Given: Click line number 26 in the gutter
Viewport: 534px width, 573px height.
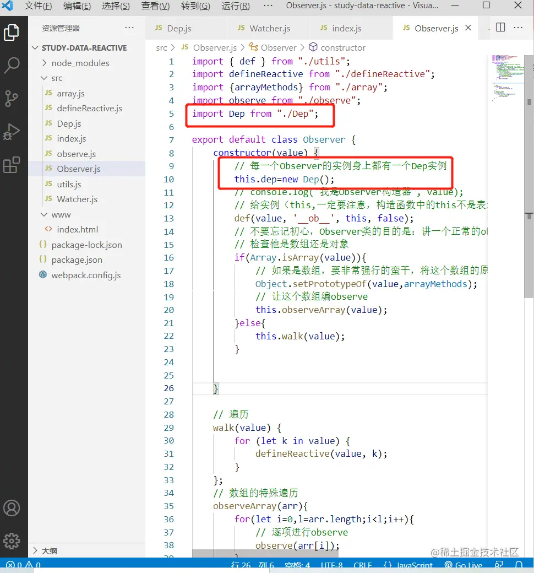Looking at the screenshot, I should coord(169,388).
